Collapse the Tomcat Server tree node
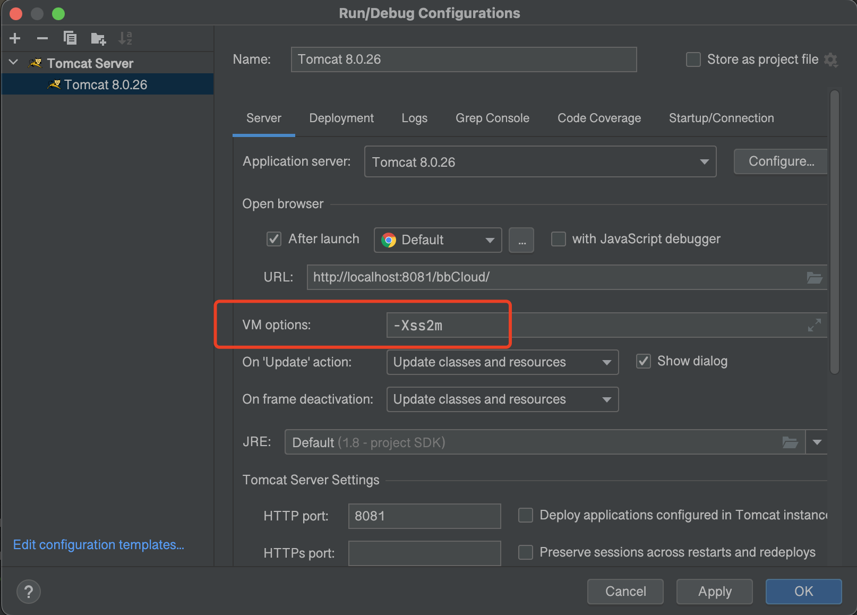 pyautogui.click(x=13, y=62)
